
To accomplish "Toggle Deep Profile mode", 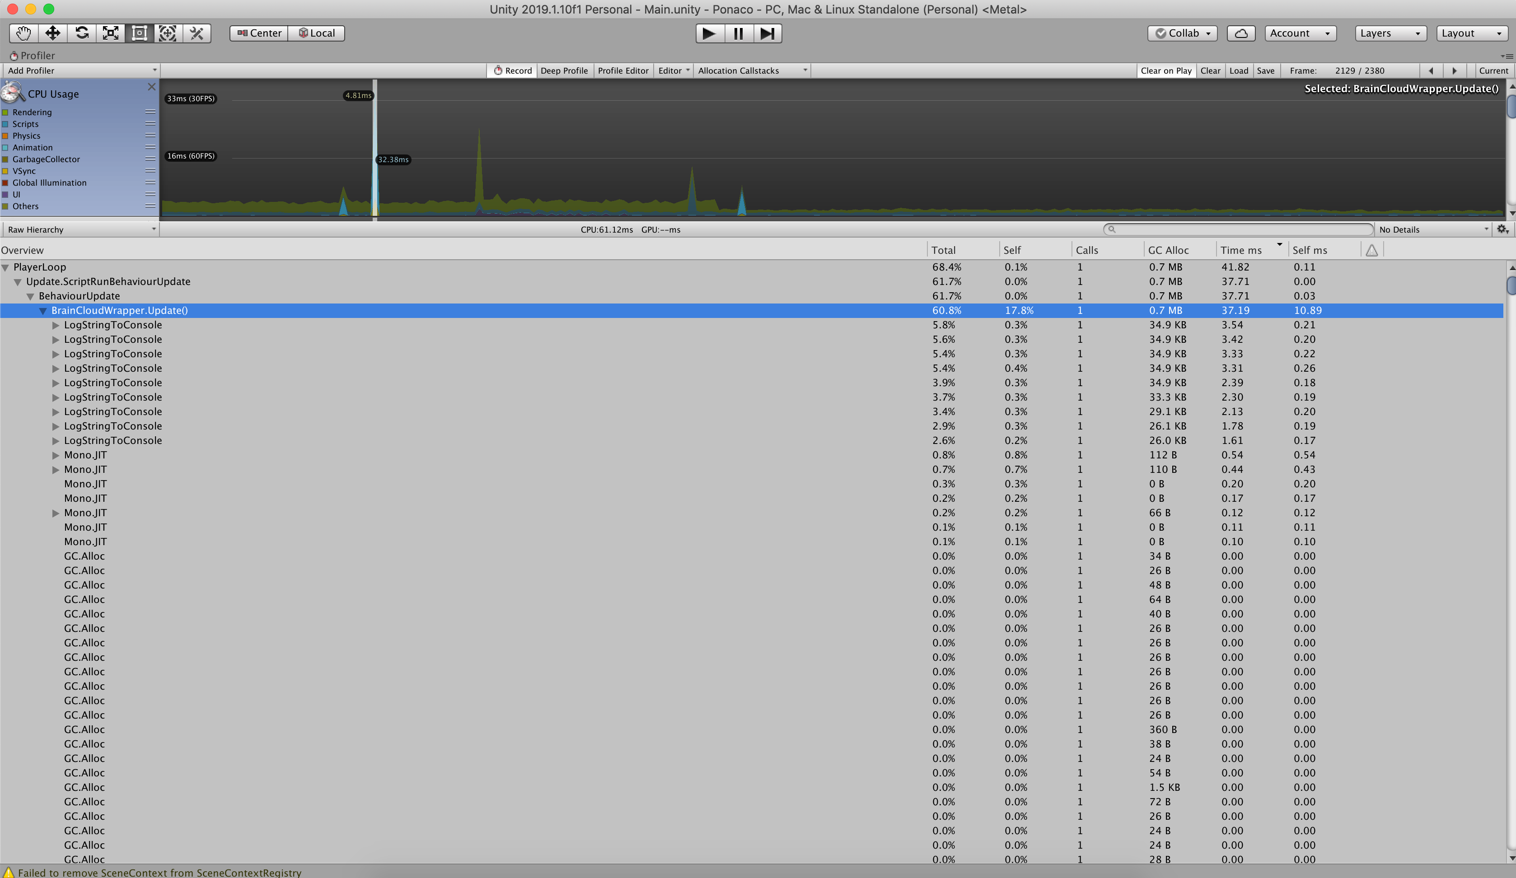I will click(x=564, y=70).
